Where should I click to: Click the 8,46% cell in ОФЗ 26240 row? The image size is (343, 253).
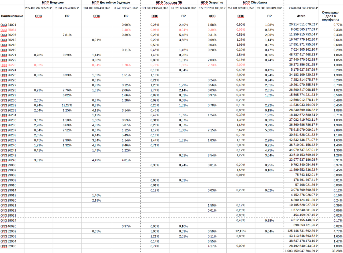point(126,145)
